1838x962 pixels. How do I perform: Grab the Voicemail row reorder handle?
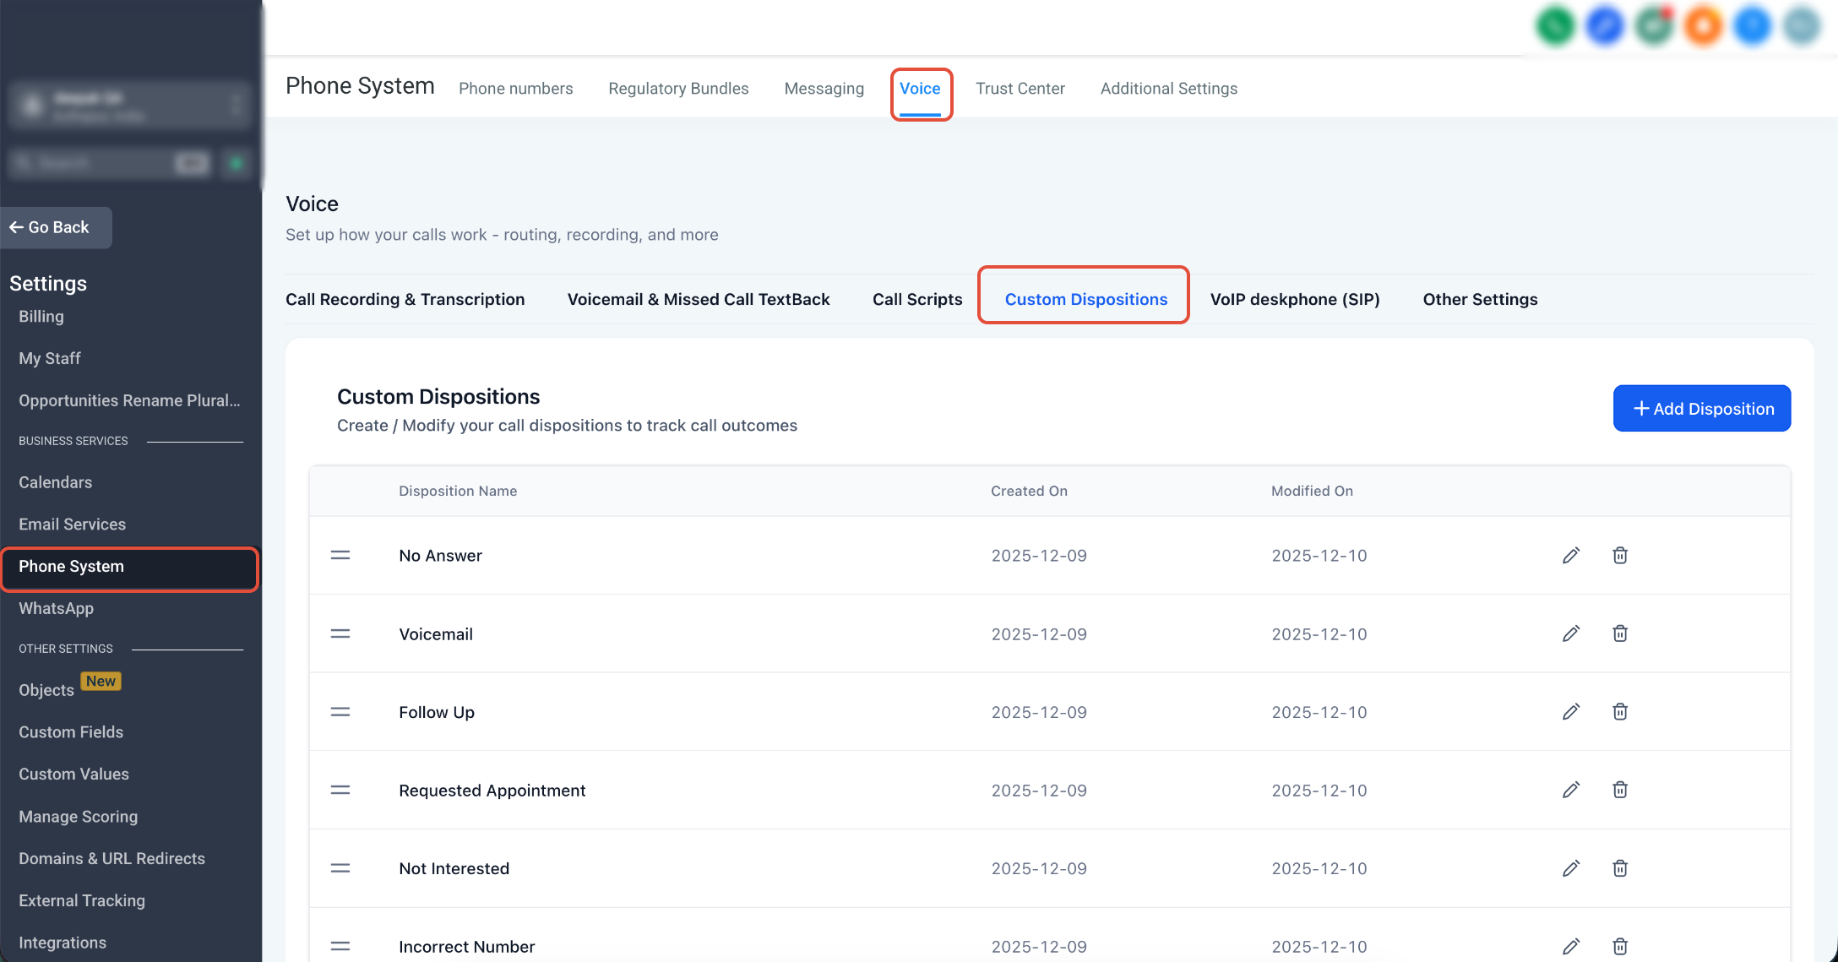(x=340, y=633)
